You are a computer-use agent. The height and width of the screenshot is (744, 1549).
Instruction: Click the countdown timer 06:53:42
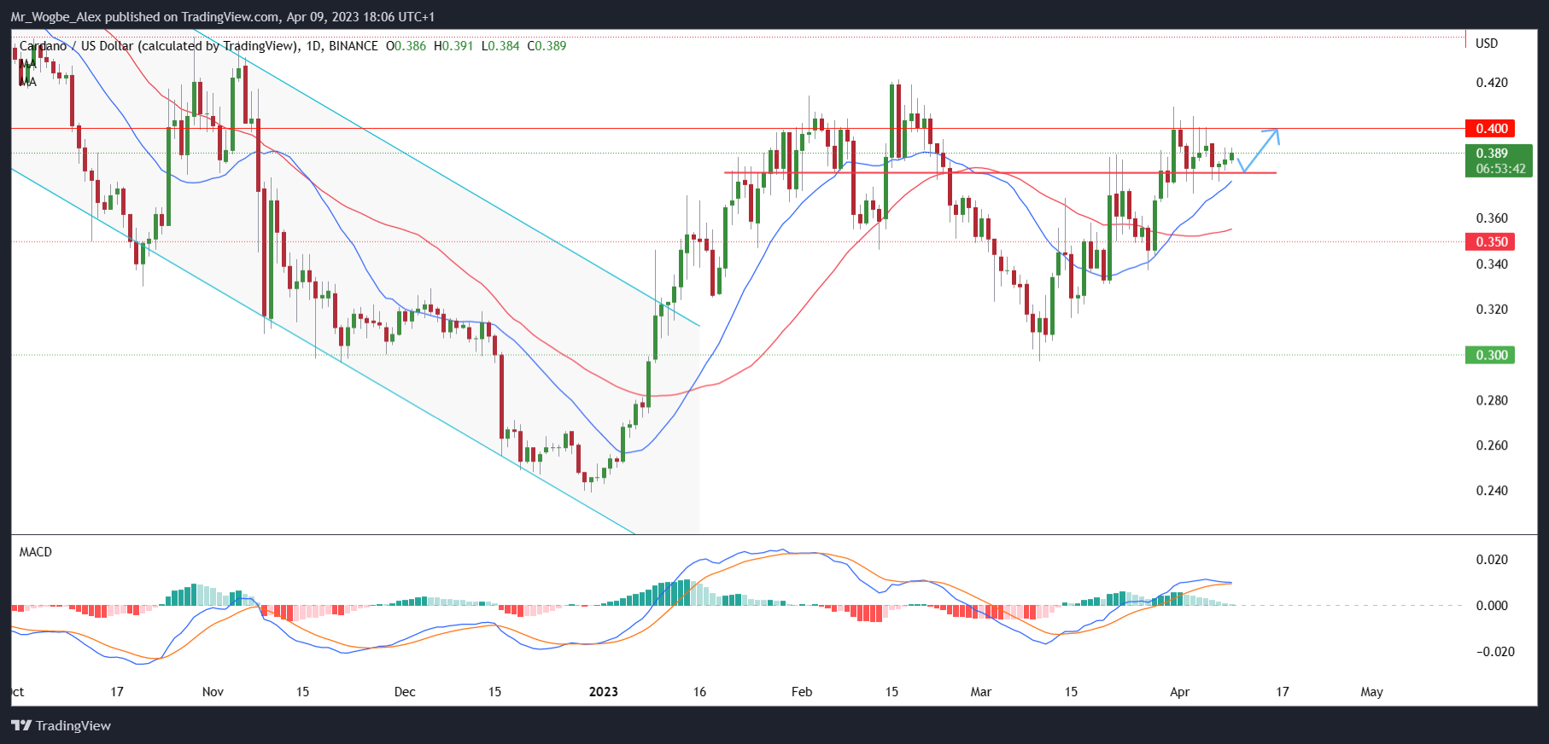[1500, 169]
